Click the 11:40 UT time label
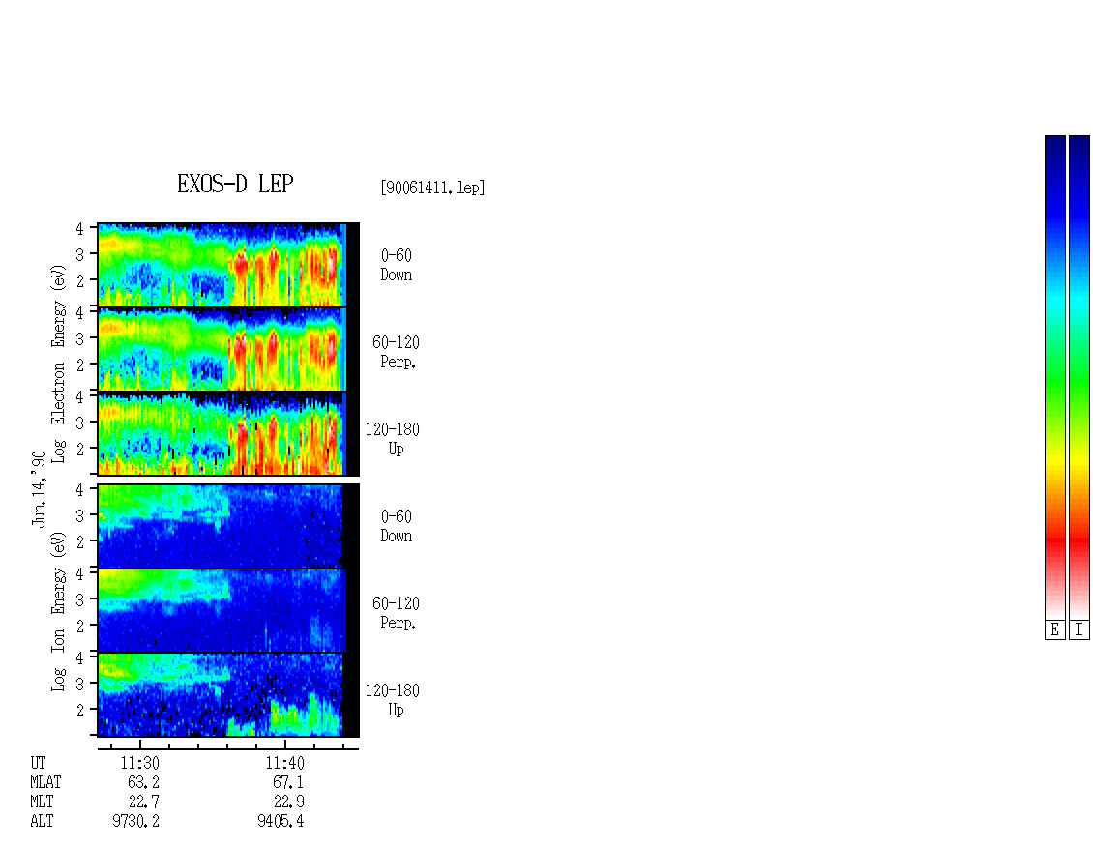This screenshot has height=846, width=1093. [284, 763]
